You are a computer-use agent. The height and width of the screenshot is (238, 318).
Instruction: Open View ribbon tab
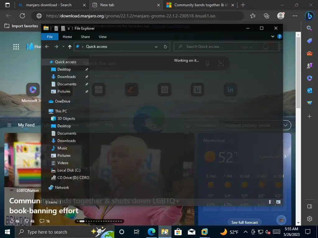[x=102, y=37]
